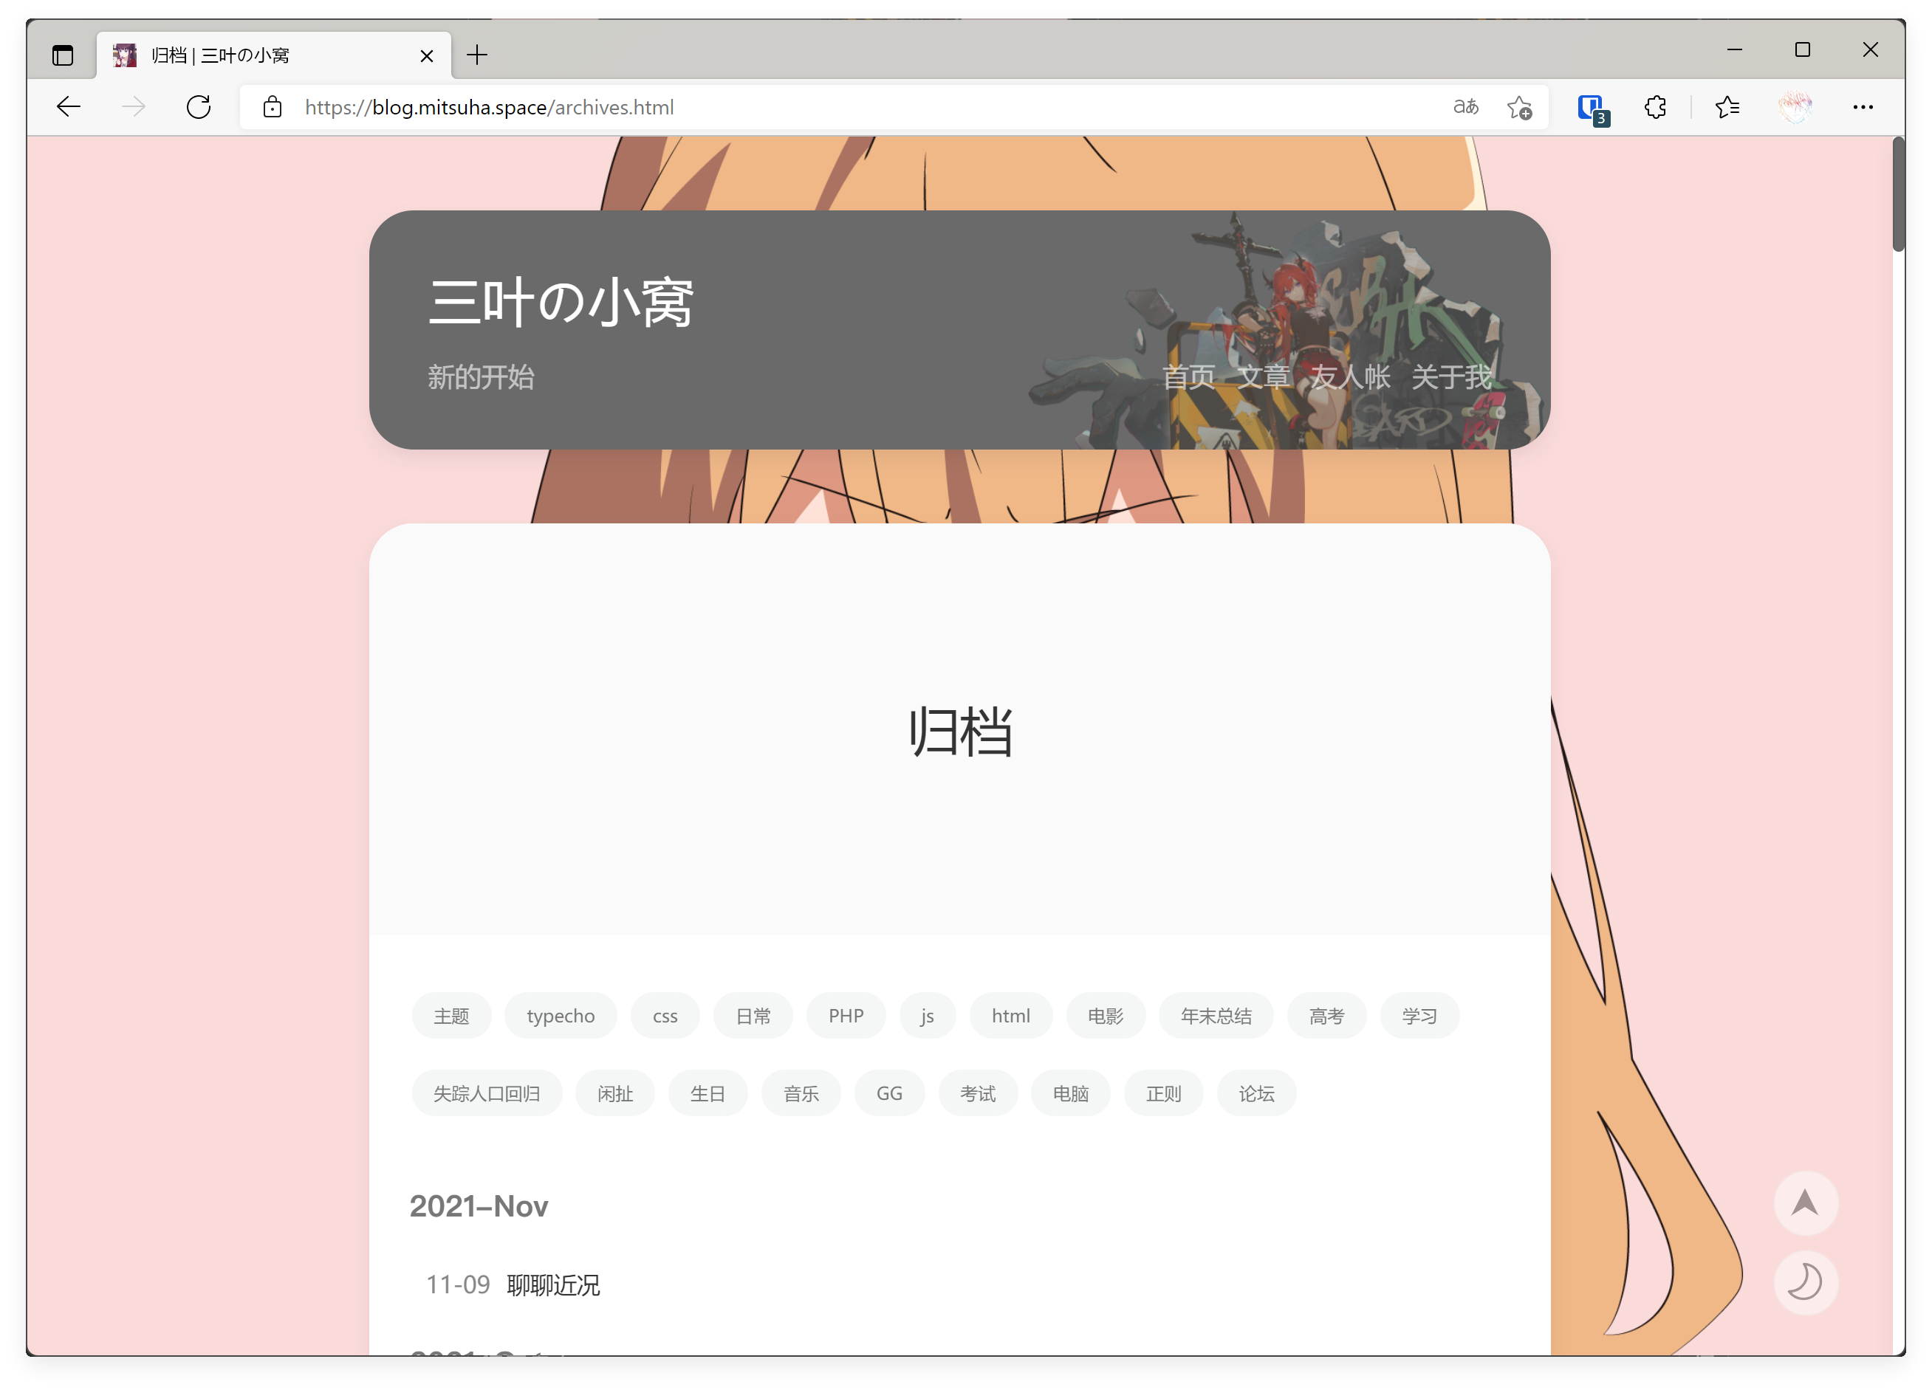
Task: Open the Bitwarden extension icon
Action: (x=1590, y=108)
